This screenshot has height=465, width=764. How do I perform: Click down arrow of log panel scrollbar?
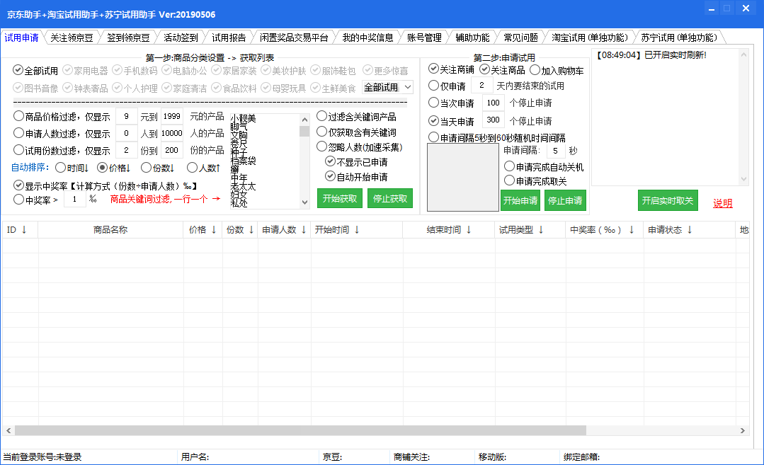[743, 179]
